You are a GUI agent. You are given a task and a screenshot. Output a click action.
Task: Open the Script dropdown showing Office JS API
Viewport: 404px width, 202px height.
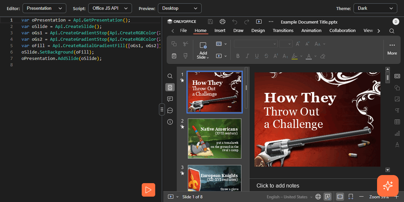(110, 8)
